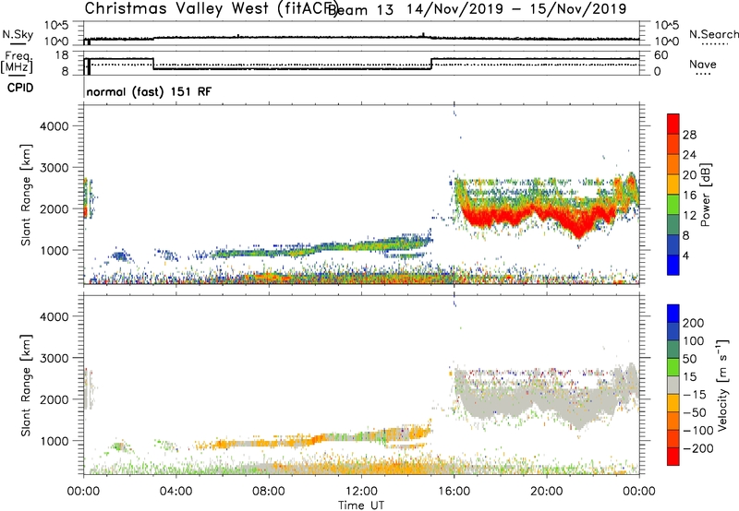739x511 pixels.
Task: Click the '12:00' time axis label
Action: coord(361,492)
